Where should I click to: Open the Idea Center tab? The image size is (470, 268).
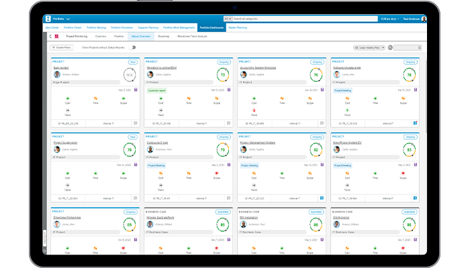pos(52,27)
